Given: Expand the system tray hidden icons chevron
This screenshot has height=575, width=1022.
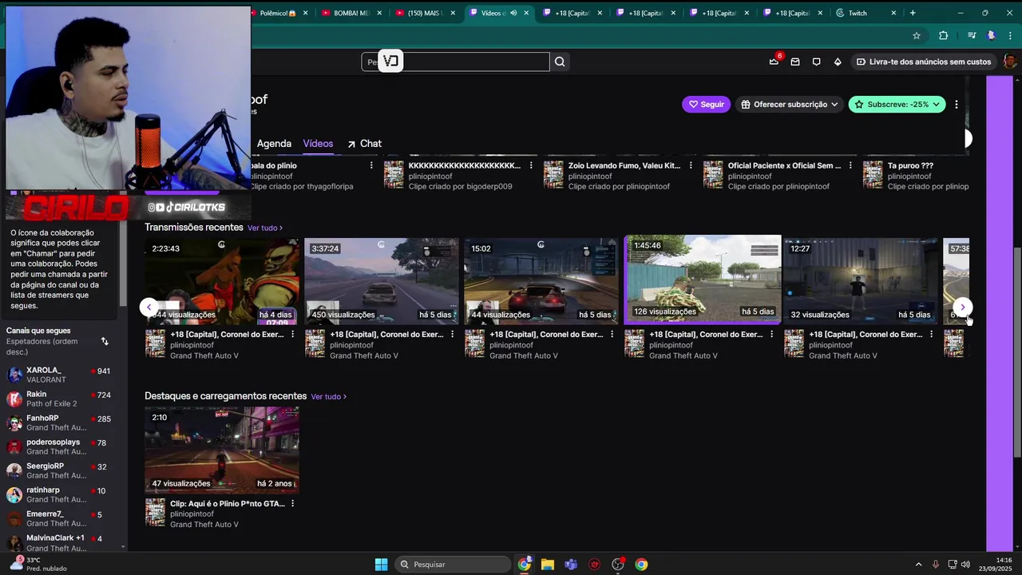Looking at the screenshot, I should click(918, 565).
